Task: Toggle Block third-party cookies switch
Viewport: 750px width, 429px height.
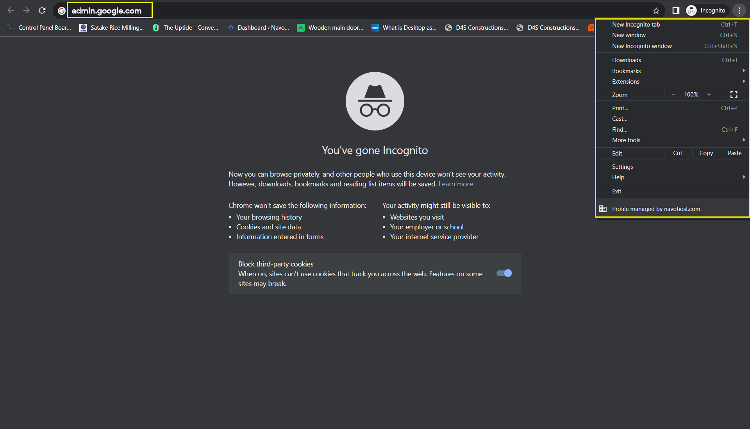Action: (504, 273)
